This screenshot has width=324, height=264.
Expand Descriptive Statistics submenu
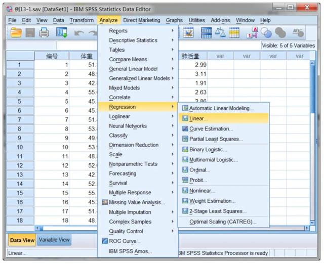(x=138, y=40)
